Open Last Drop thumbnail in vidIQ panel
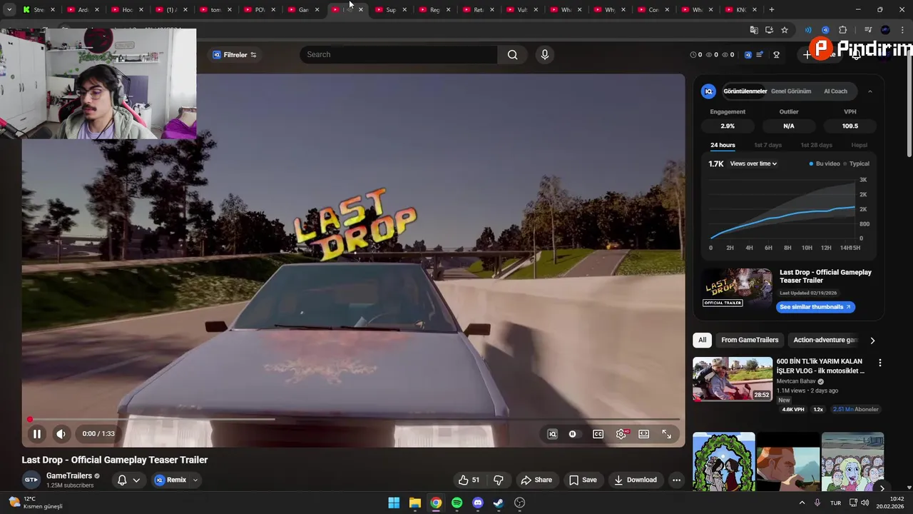 [x=737, y=288]
